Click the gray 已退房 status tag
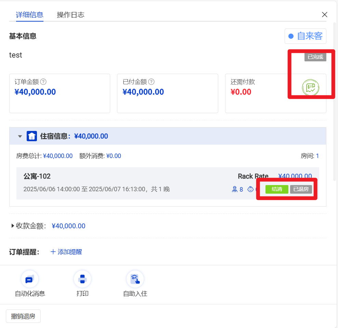Image resolution: width=338 pixels, height=328 pixels. tap(301, 189)
